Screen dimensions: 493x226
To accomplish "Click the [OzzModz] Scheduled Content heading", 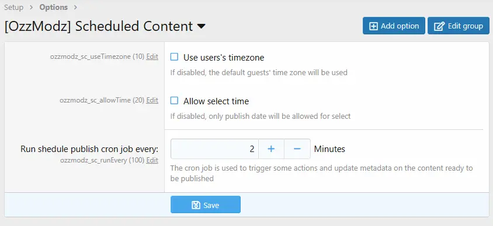I will [x=99, y=26].
